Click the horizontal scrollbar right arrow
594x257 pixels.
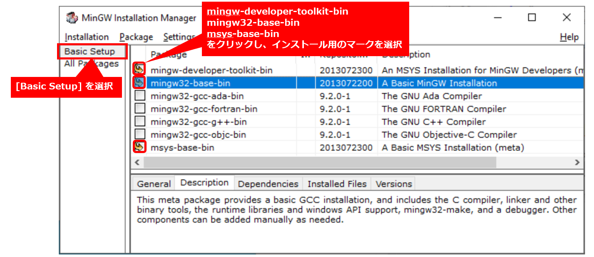coord(577,162)
